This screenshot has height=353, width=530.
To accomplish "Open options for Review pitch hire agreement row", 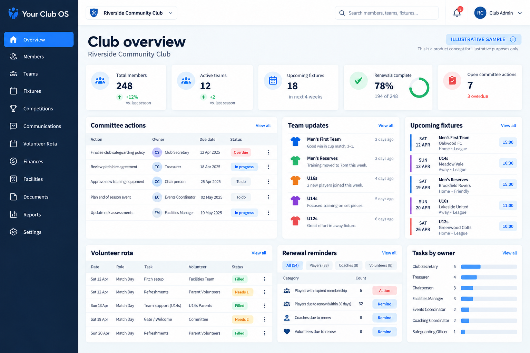I will point(268,167).
